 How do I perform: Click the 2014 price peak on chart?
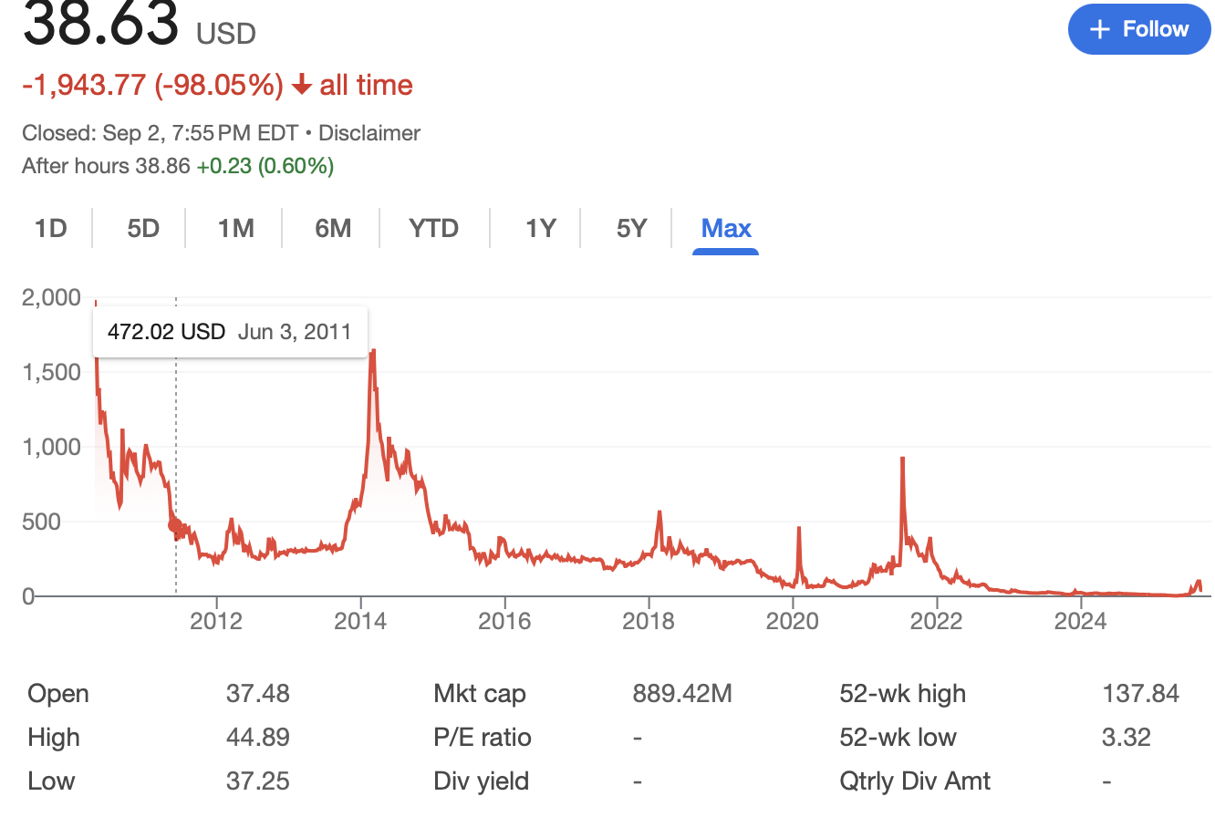pos(372,352)
